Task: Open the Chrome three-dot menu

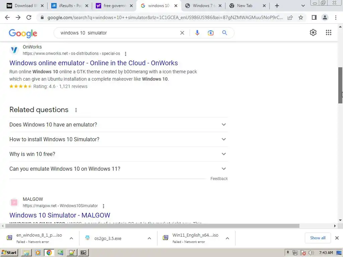Action: pos(336,17)
